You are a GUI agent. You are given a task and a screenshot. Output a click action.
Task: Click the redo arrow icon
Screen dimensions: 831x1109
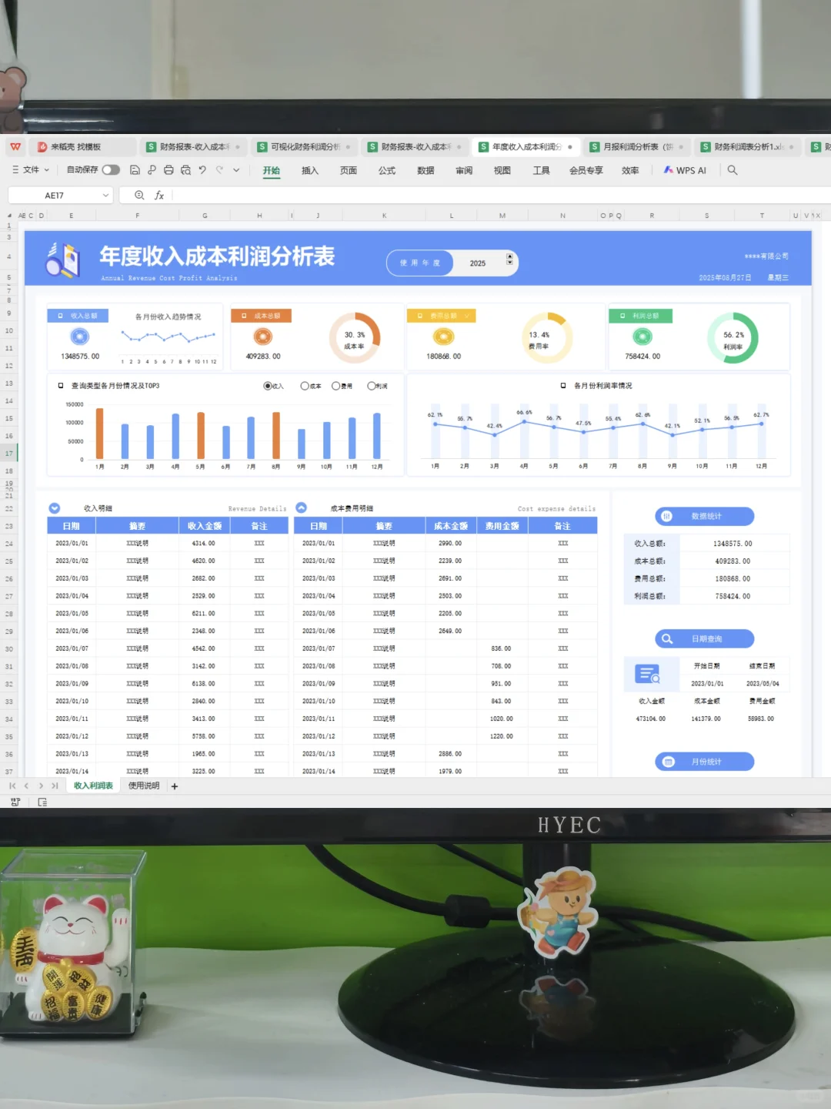tap(219, 170)
